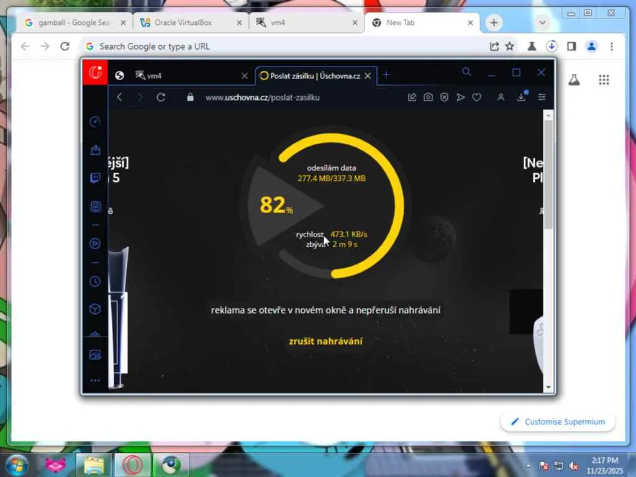
Task: Expand the Chrome tab search chevron
Action: tap(542, 23)
